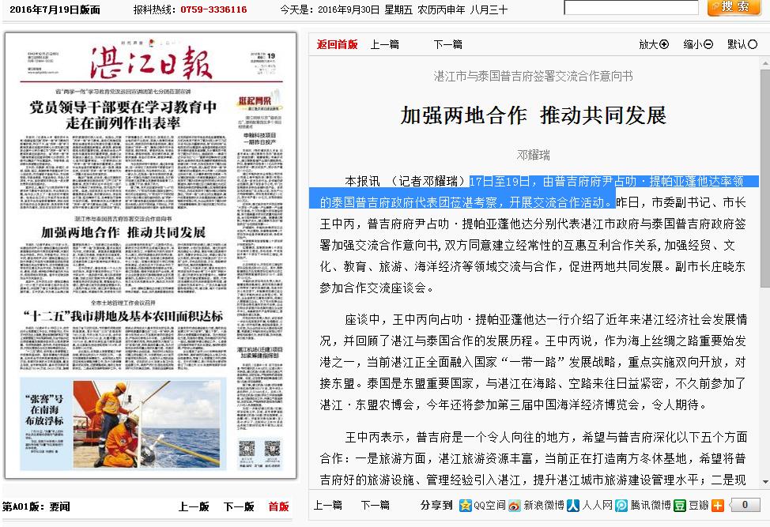Click right column 世纪胜景 section on page
Image resolution: width=770 pixels, height=527 pixels.
tap(259, 101)
